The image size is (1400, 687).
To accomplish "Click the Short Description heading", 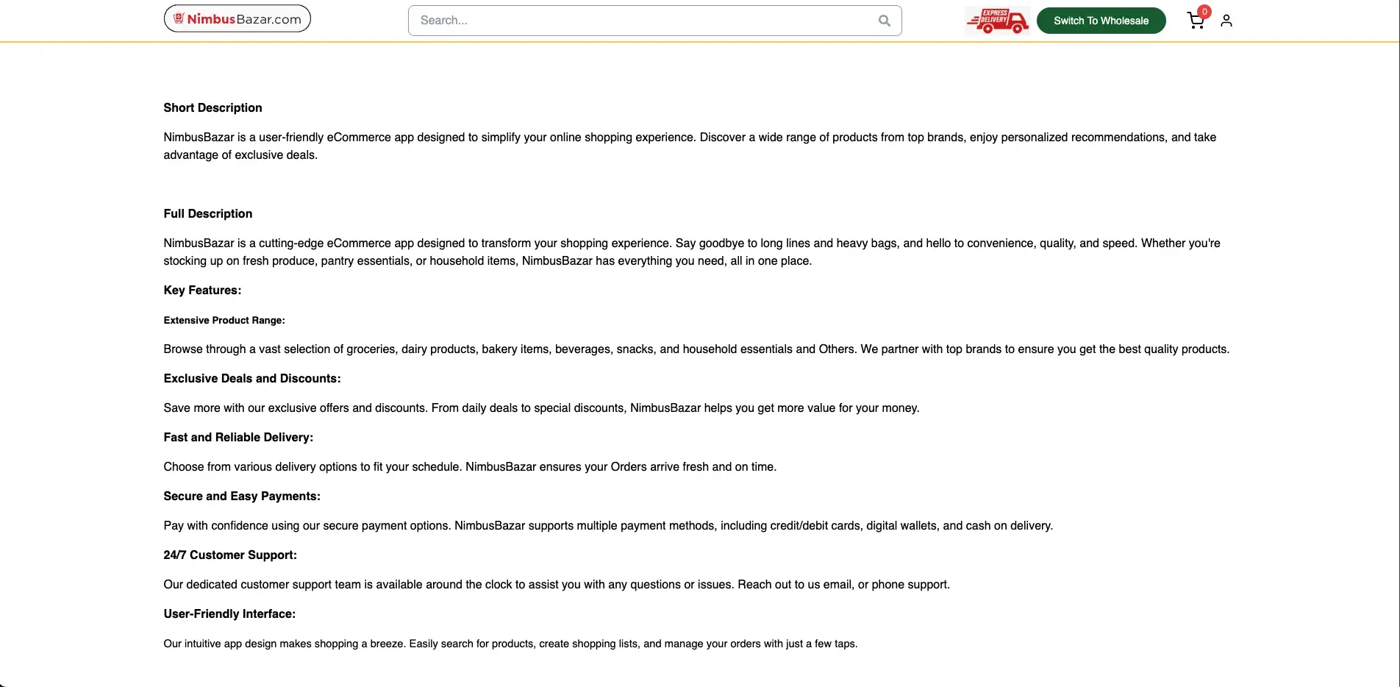I will [213, 107].
